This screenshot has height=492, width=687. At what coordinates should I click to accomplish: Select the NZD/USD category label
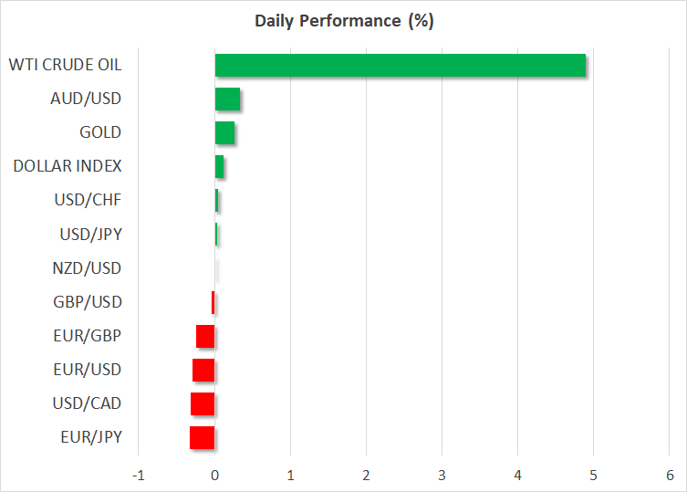(88, 268)
